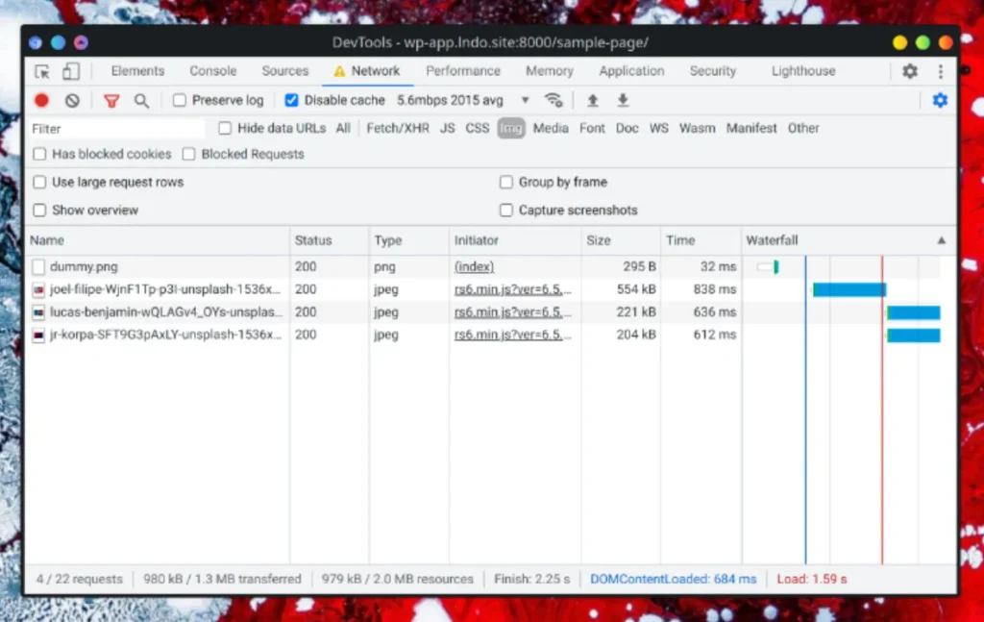Toggle device toolbar icon

[x=71, y=71]
